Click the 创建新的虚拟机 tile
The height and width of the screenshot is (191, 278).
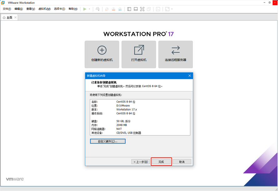tap(102, 54)
